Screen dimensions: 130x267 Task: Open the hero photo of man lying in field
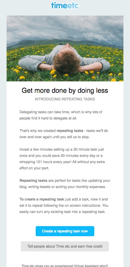pyautogui.click(x=65, y=48)
